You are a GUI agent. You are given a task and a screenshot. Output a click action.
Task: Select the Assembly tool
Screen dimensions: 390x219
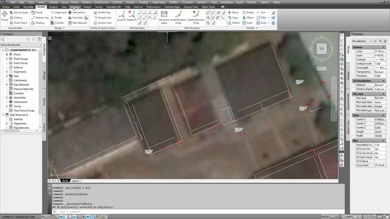(76, 18)
